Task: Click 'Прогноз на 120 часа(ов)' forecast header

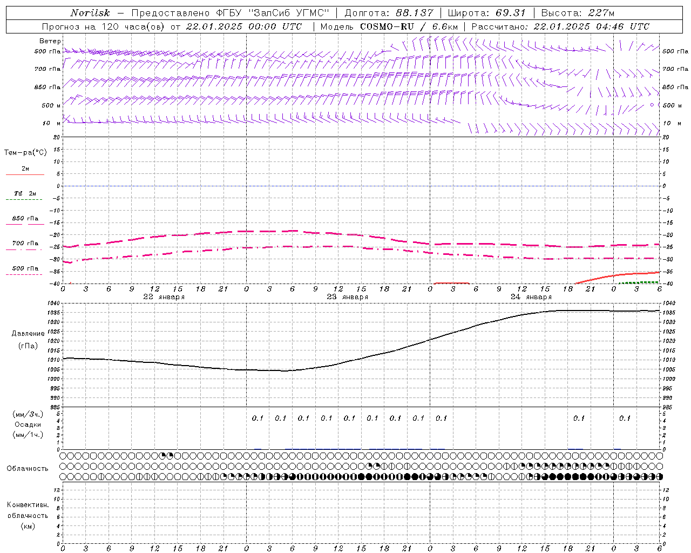Action: click(103, 26)
